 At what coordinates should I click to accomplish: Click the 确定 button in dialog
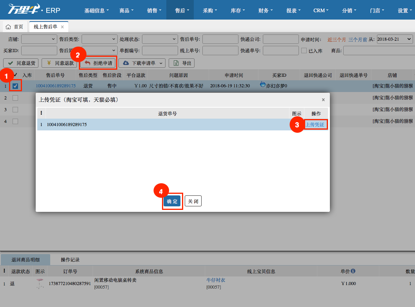click(172, 201)
